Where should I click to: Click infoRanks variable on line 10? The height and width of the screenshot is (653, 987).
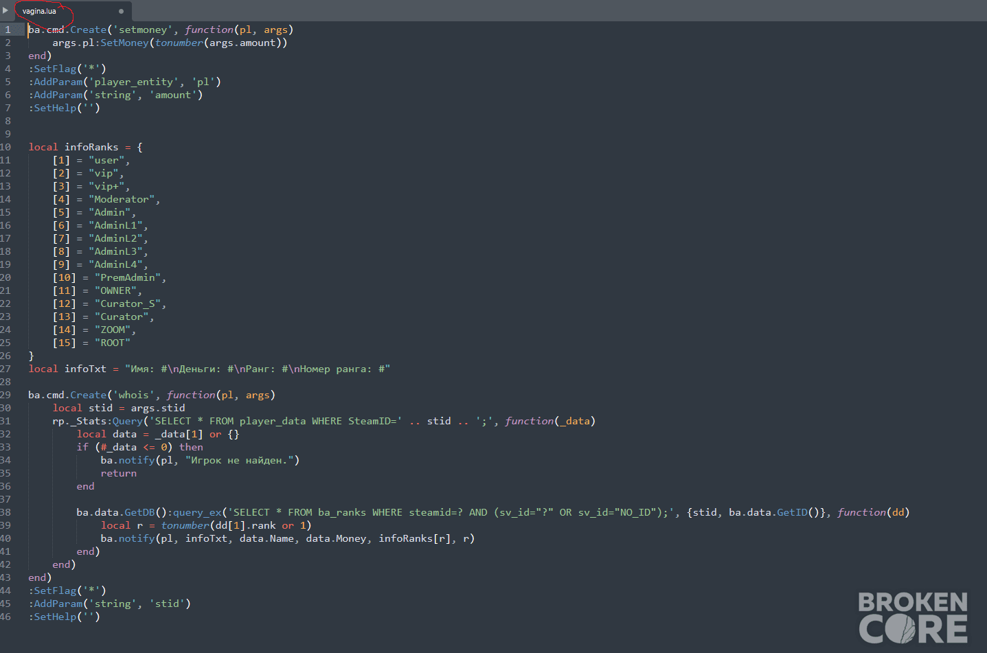(91, 147)
